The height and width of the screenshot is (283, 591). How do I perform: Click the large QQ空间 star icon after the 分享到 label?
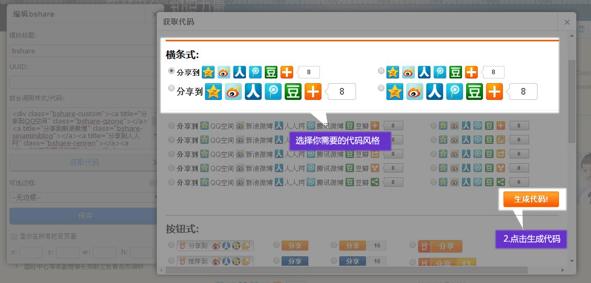click(x=213, y=92)
